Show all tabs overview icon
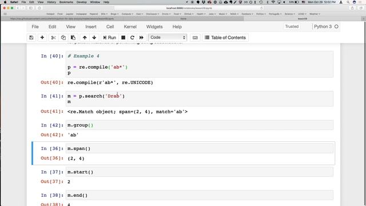366x206 pixels. 361,8
